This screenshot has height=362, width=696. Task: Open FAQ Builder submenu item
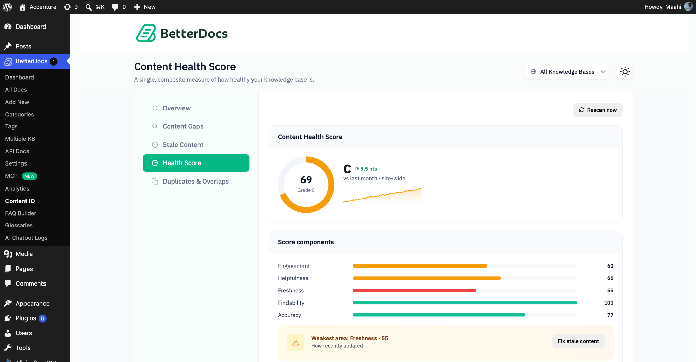click(x=21, y=213)
